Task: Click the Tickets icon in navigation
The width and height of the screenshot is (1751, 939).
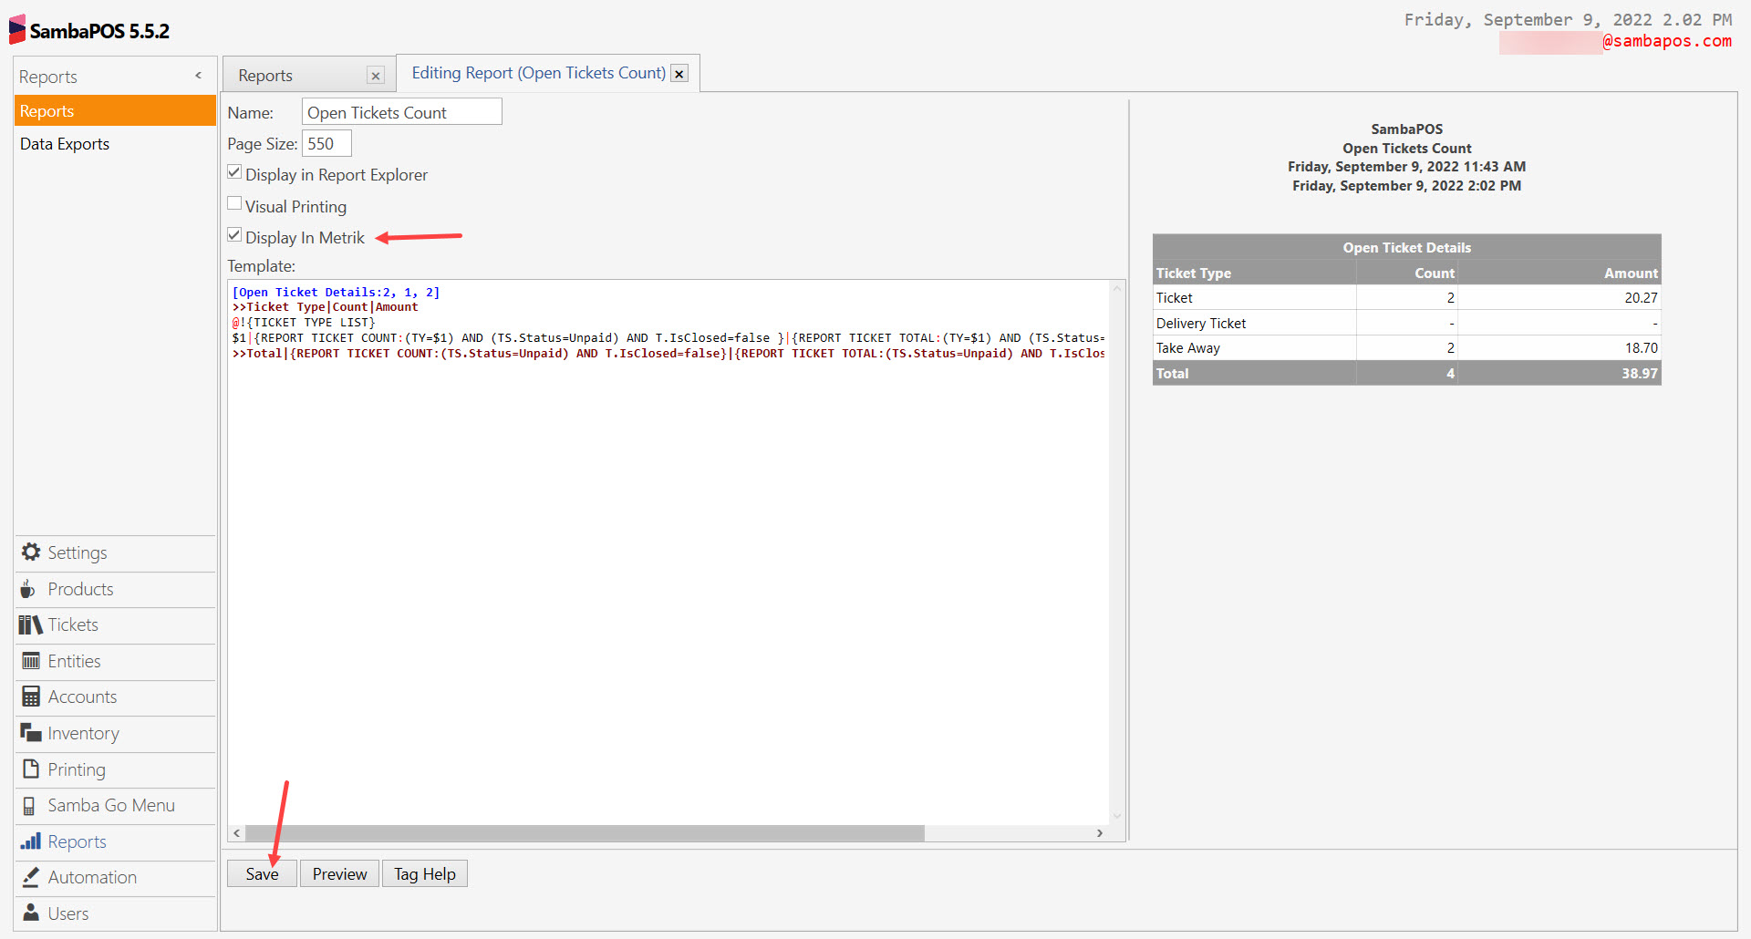Action: pos(30,624)
